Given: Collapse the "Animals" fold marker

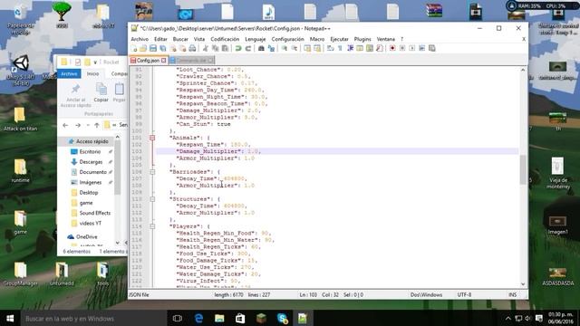Looking at the screenshot, I should click(152, 138).
